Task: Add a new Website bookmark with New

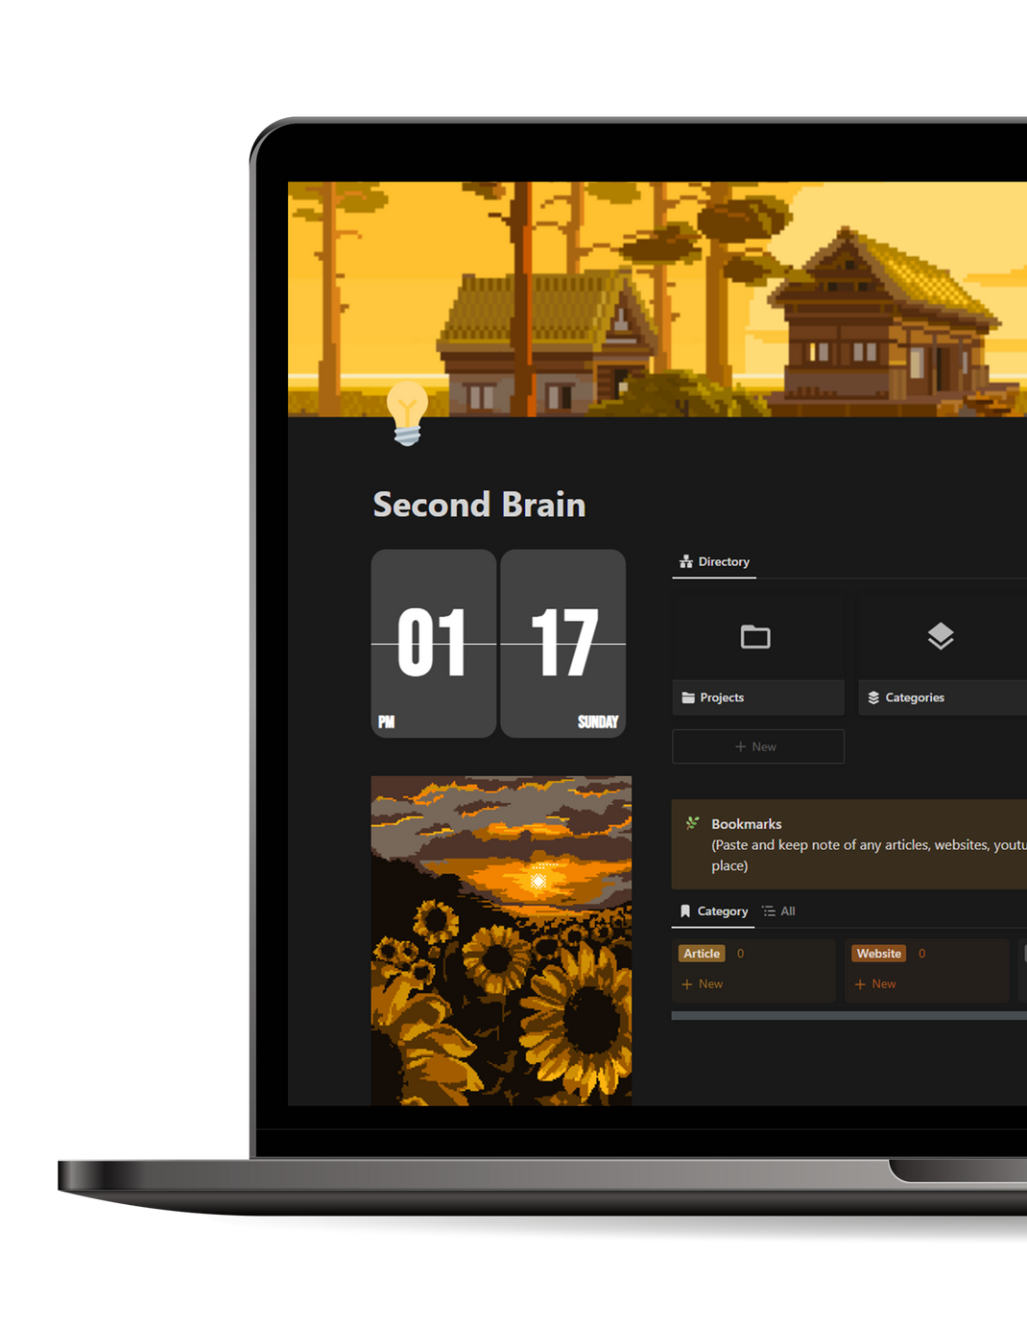Action: pyautogui.click(x=875, y=983)
